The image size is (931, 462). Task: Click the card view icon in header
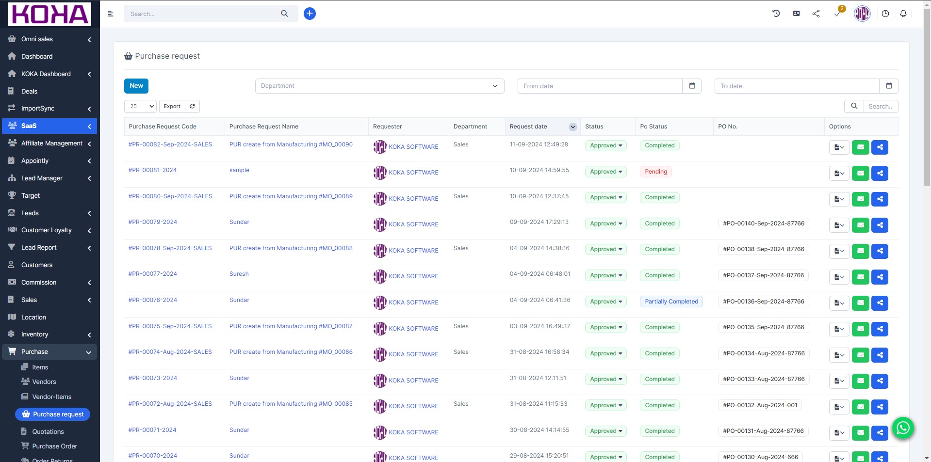coord(796,14)
